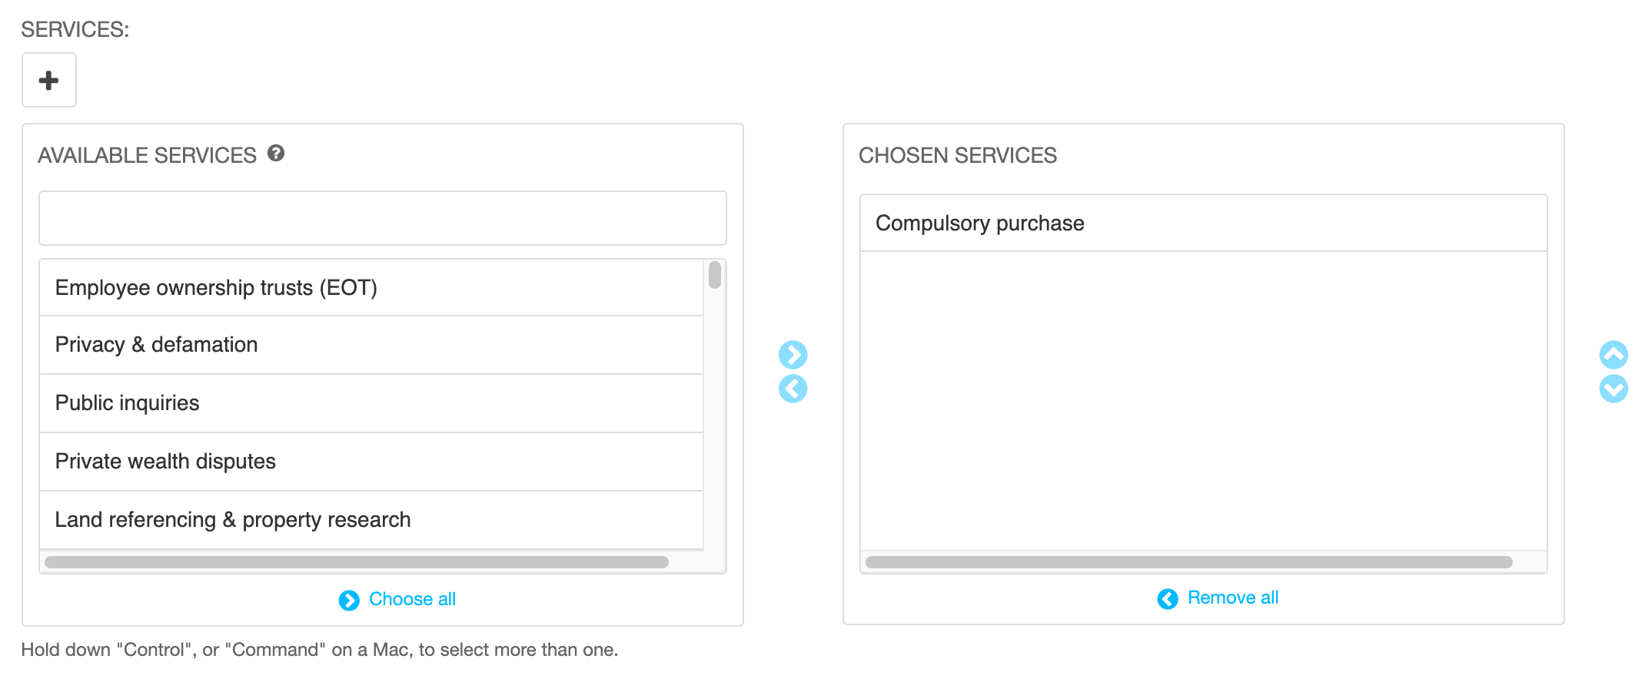Screen dimensions: 1645x682
Task: Click the arrow icon beside Choose all
Action: [349, 601]
